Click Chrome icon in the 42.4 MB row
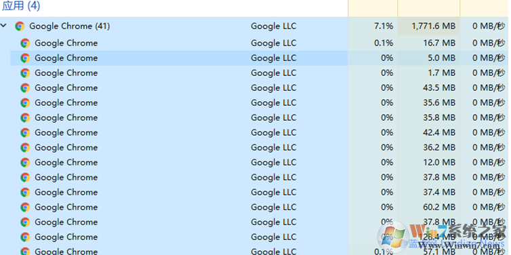Viewport: 511px width, 255px height. (x=25, y=133)
